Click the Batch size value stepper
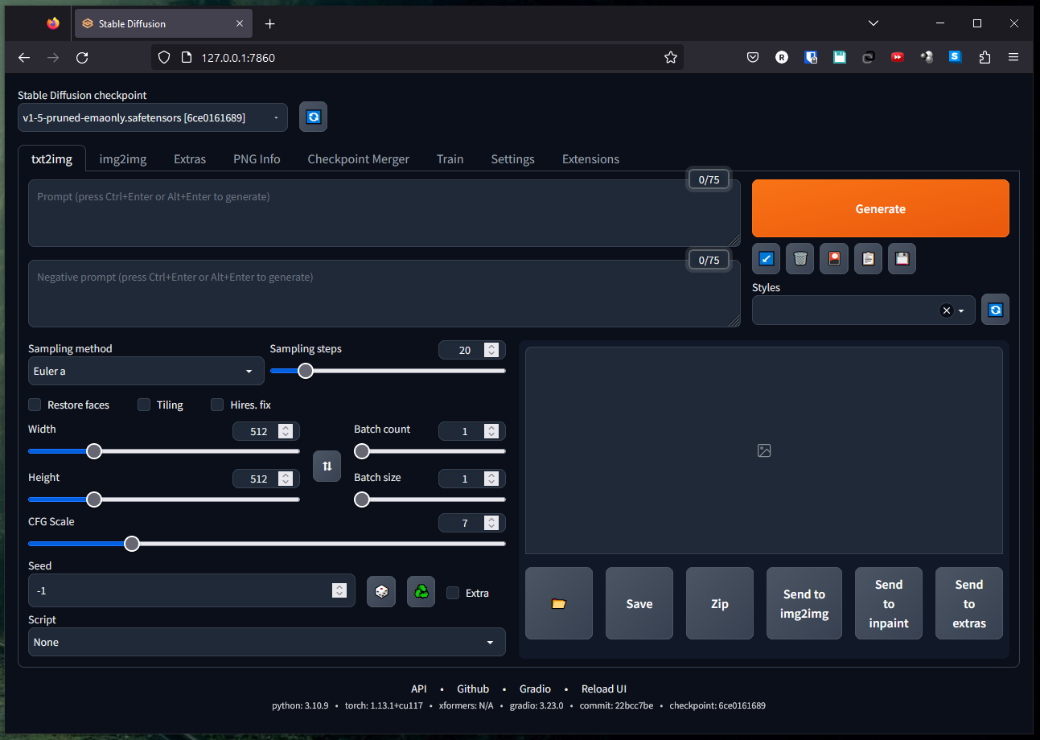This screenshot has height=740, width=1040. [x=491, y=479]
